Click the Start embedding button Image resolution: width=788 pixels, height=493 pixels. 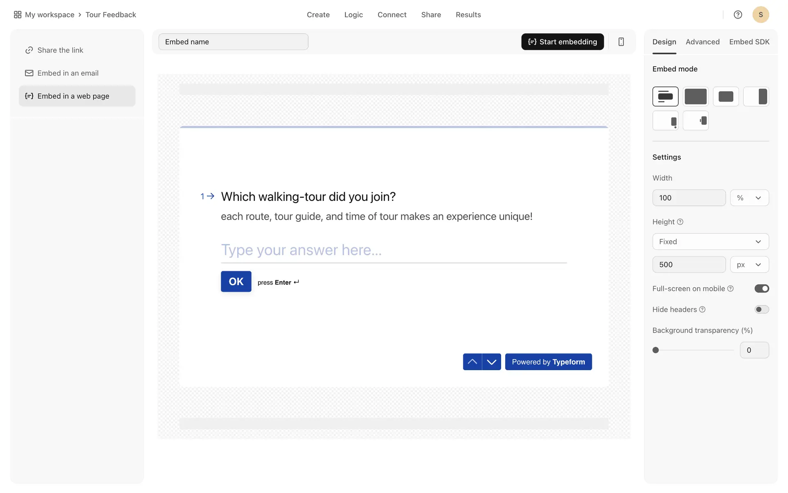point(562,41)
